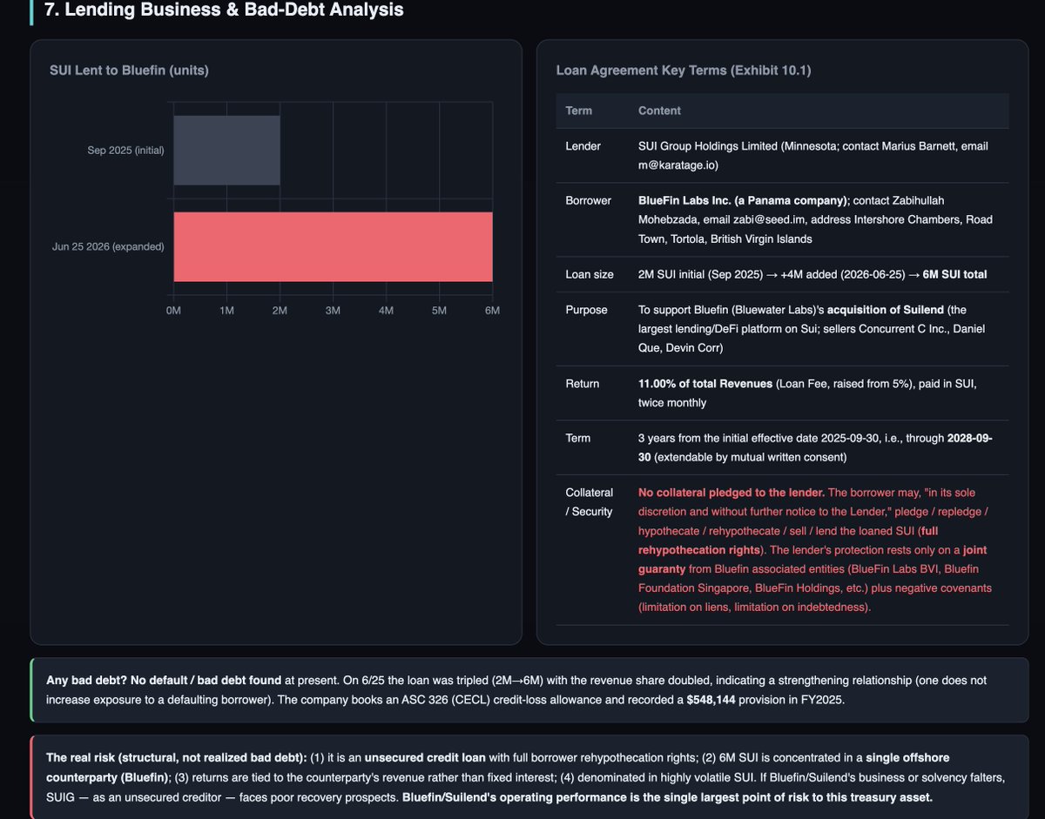This screenshot has height=819, width=1045.
Task: Select the 'Purpose' row label
Action: (x=587, y=310)
